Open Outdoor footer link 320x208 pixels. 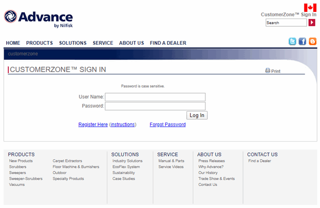pos(59,172)
